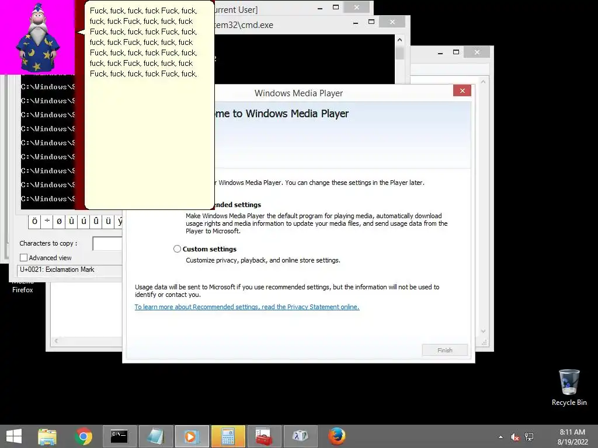Open File Explorer from the taskbar

tap(47, 436)
